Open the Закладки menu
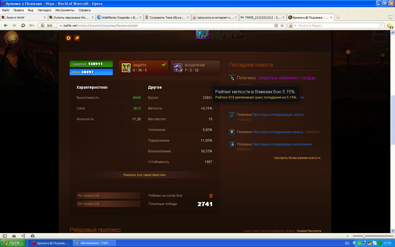Viewport: 395px width, 247px height. (x=44, y=10)
